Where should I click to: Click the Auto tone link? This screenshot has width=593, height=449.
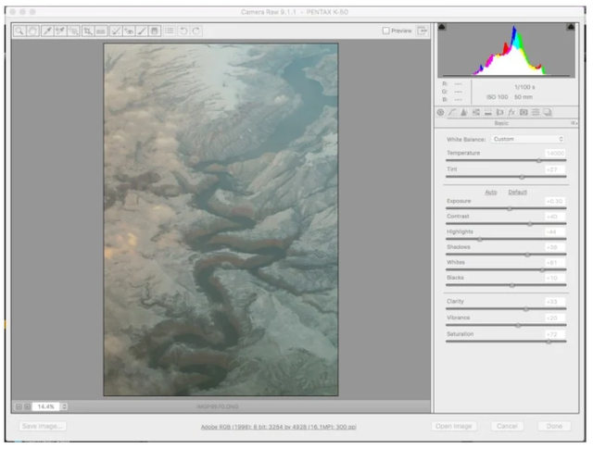click(x=491, y=192)
